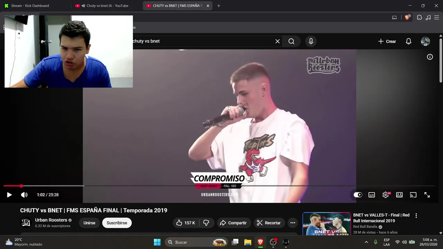Open the OBS Studio taskbar icon
The image size is (443, 249).
273,242
